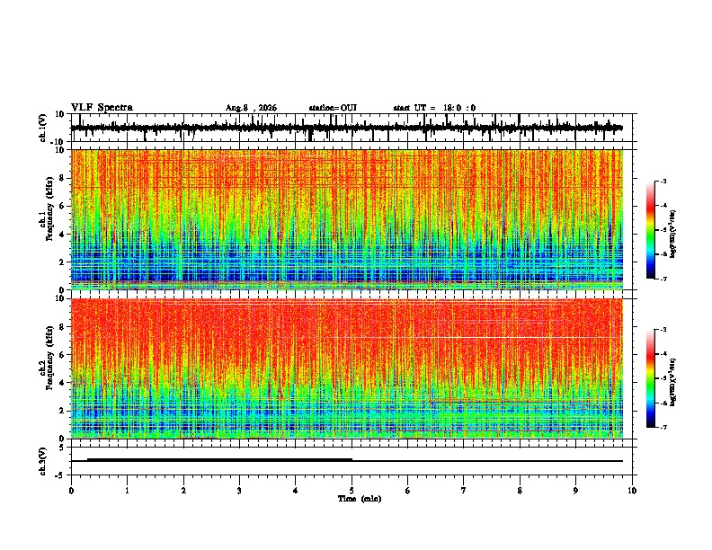
Task: Click the 'ch.1(V)' waveform axis label
Action: 43,128
